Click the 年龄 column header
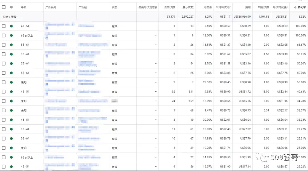 pos(24,7)
